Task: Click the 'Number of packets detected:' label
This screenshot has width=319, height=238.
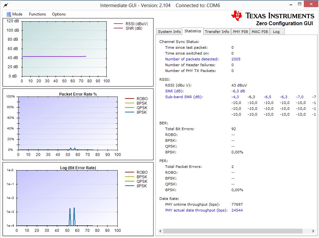Action: tap(192, 59)
